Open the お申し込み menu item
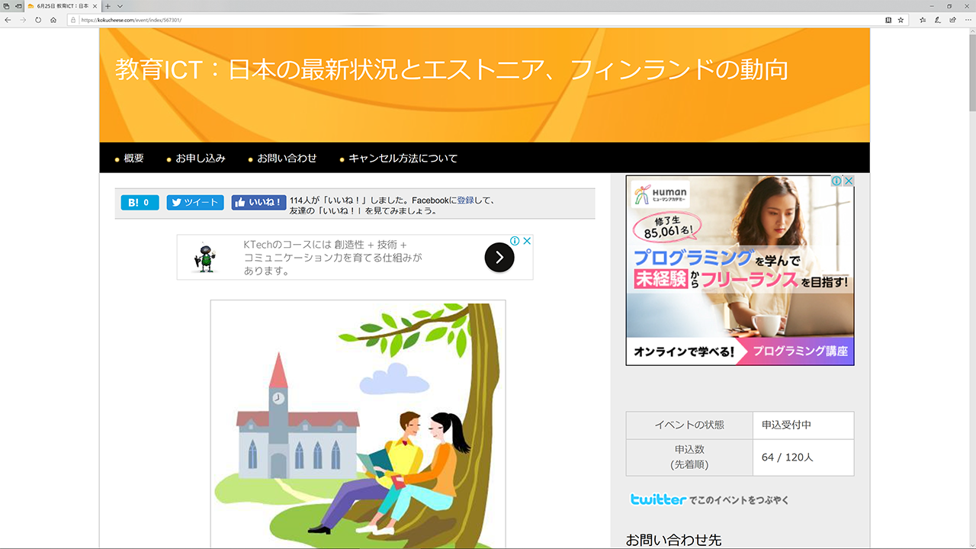The width and height of the screenshot is (976, 549). [x=201, y=159]
